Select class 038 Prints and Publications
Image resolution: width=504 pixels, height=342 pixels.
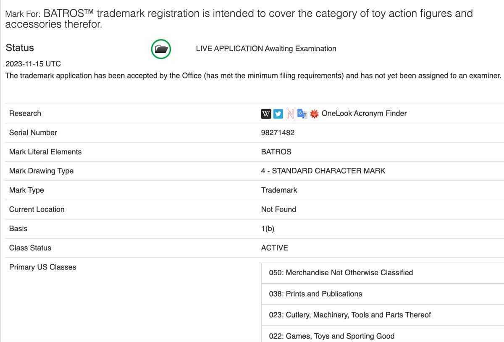[x=315, y=294]
